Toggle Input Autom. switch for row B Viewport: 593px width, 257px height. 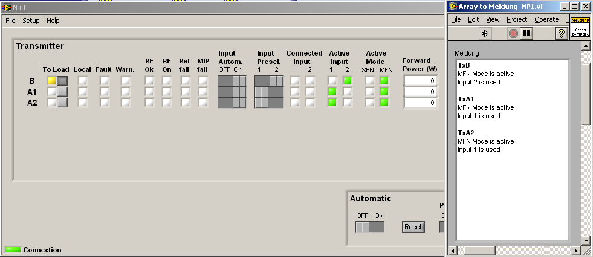[x=232, y=81]
